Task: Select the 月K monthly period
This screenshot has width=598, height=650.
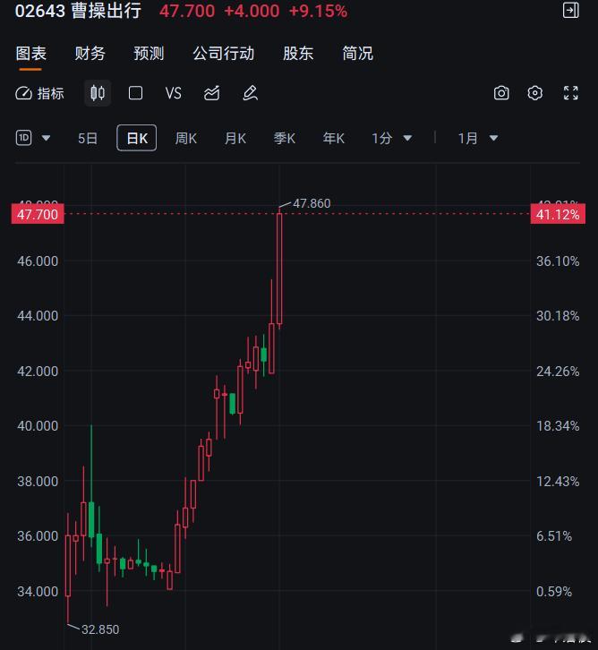Action: tap(235, 138)
